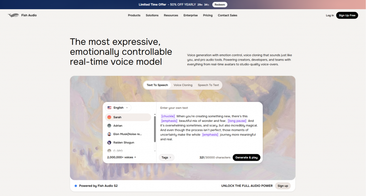This screenshot has height=196, width=366.
Task: Click the Fish Audio brand name
Action: point(29,15)
